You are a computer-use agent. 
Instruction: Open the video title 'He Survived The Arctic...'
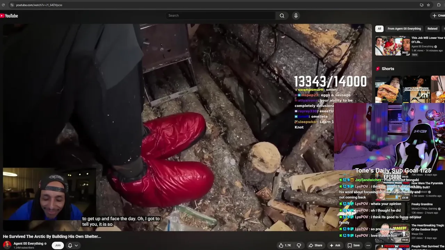coord(52,236)
